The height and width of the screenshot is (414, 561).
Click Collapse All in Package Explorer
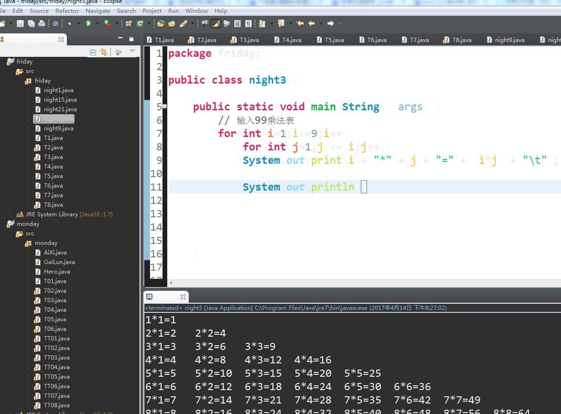pyautogui.click(x=93, y=53)
